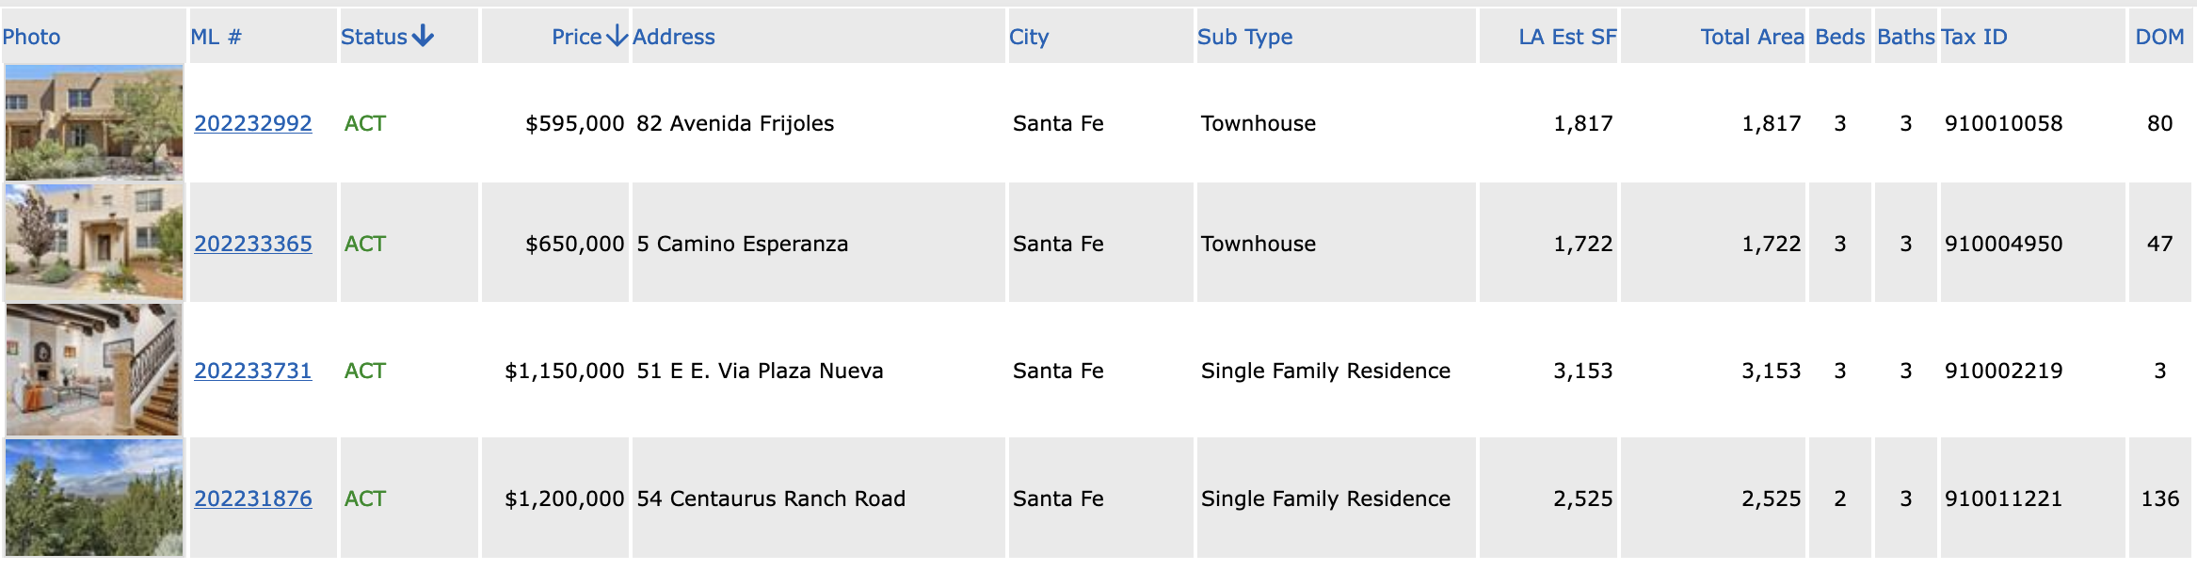The width and height of the screenshot is (2197, 570).
Task: Open listing 202233365 link
Action: [253, 244]
